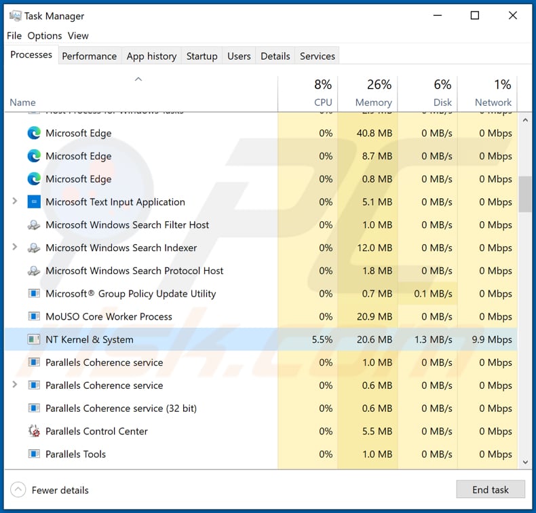This screenshot has width=536, height=513.
Task: Switch to the Performance tab
Action: [89, 56]
